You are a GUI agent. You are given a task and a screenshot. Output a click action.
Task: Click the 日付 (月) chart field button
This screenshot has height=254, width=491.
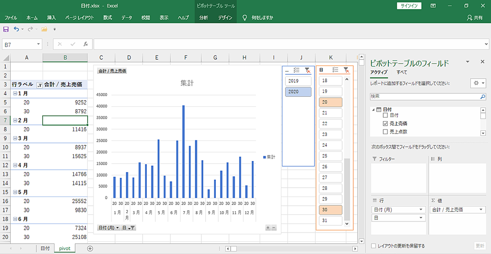109,228
